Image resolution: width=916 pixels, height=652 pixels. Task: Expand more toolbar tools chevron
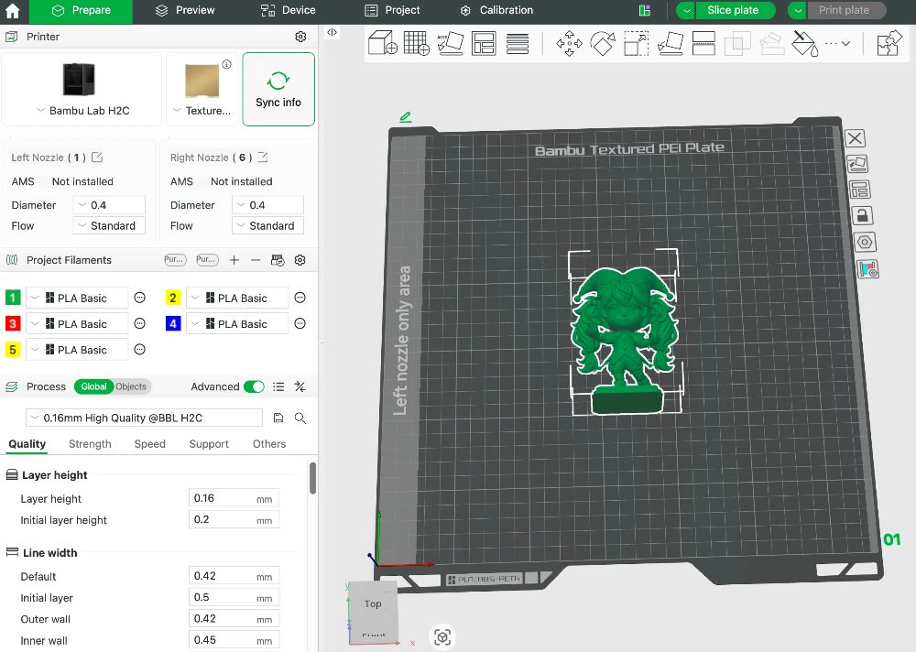(845, 43)
